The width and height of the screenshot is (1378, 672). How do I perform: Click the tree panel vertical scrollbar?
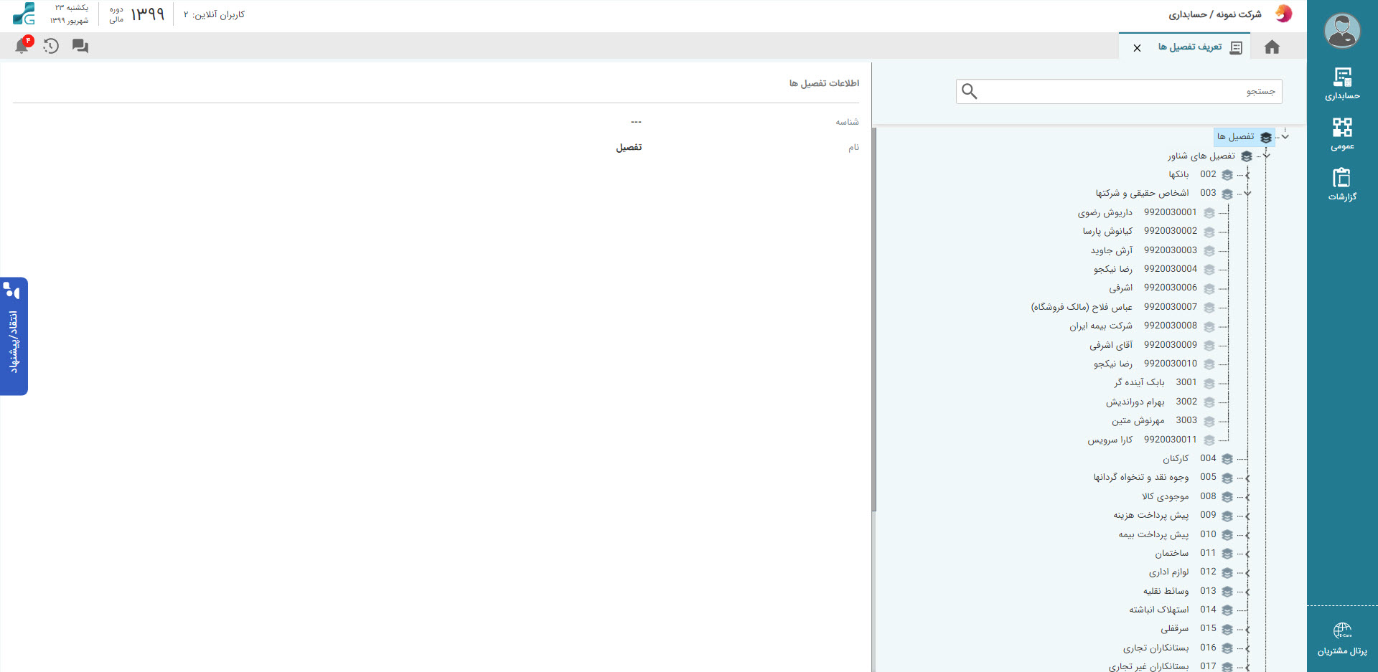(x=873, y=319)
